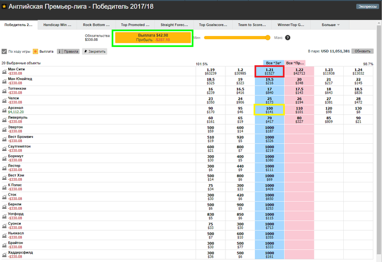Open the graph icon for Челси
This screenshot has height=262, width=382.
coord(4,100)
